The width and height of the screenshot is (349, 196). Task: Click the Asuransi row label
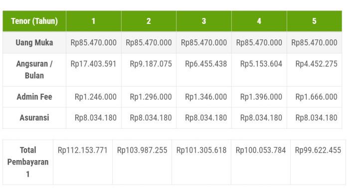(34, 118)
